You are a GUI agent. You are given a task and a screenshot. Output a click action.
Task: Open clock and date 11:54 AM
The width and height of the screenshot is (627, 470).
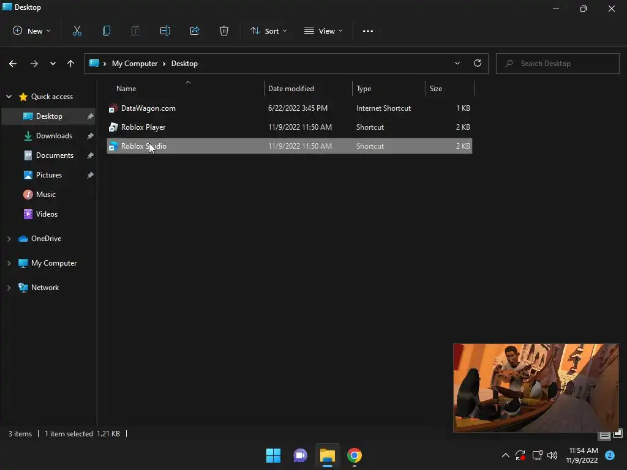point(582,455)
